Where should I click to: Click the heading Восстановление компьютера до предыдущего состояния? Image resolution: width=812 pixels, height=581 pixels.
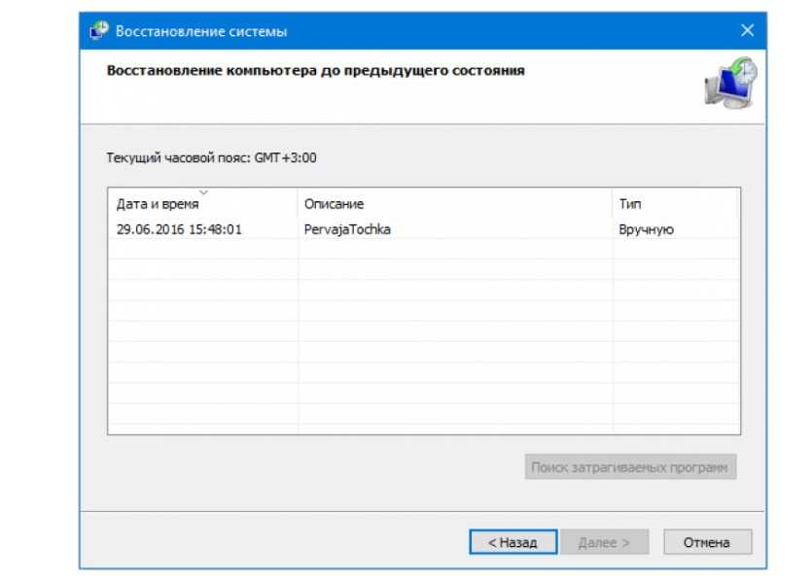click(315, 71)
